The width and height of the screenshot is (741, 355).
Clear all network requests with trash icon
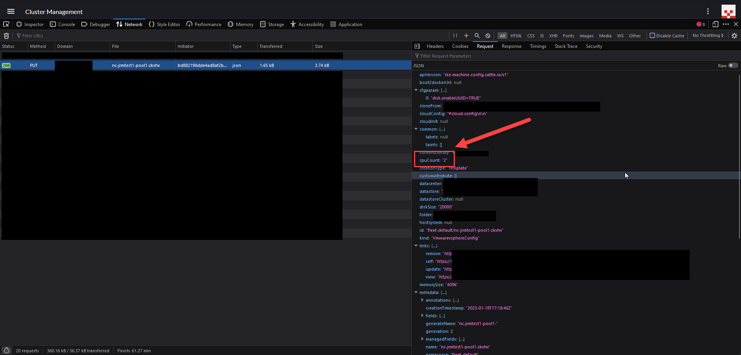point(6,35)
